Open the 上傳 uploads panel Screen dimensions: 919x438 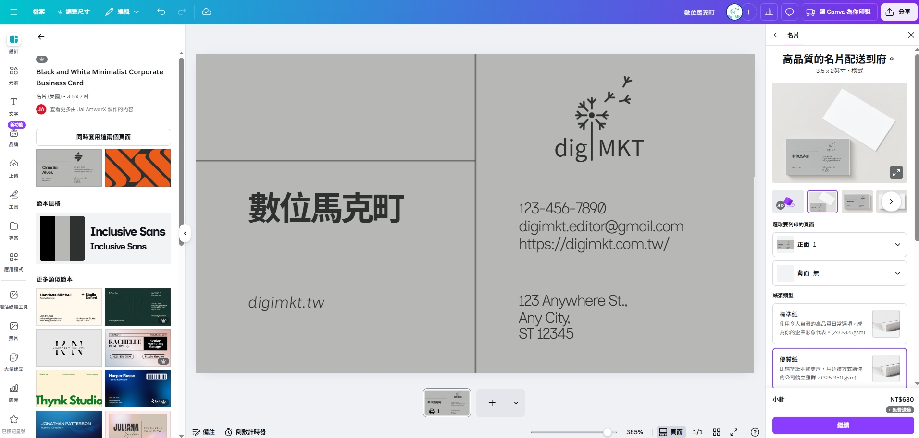click(13, 168)
